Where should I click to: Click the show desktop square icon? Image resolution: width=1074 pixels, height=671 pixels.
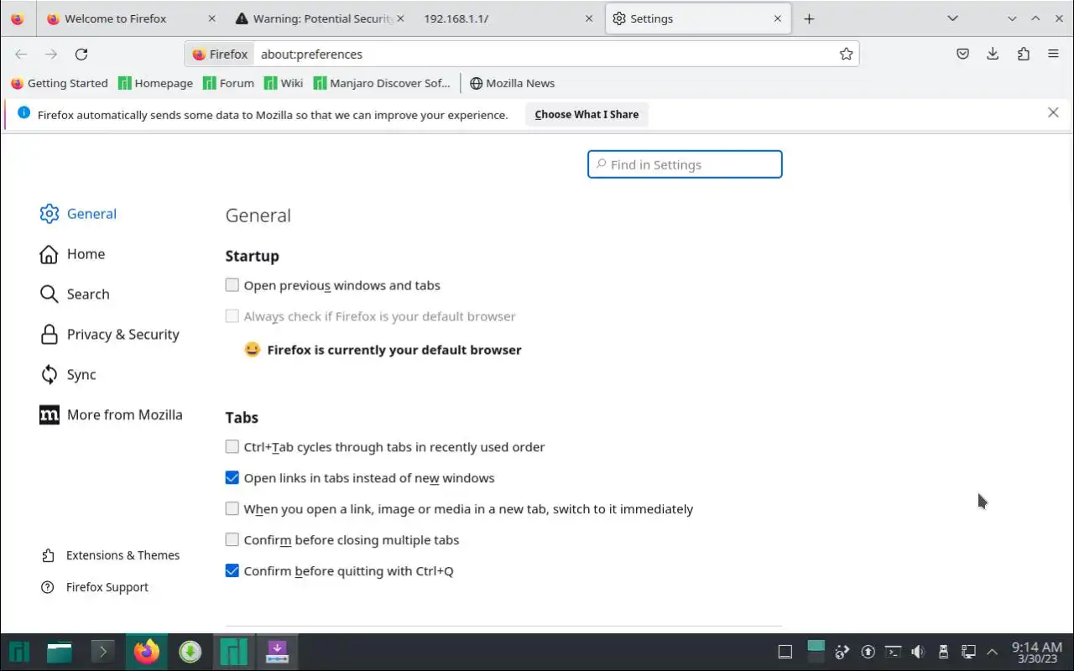tap(785, 652)
